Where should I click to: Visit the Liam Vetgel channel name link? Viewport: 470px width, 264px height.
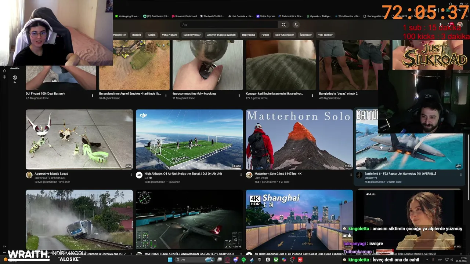(x=261, y=178)
